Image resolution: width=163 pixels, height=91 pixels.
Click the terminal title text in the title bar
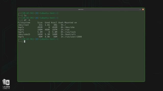[x=81, y=9]
